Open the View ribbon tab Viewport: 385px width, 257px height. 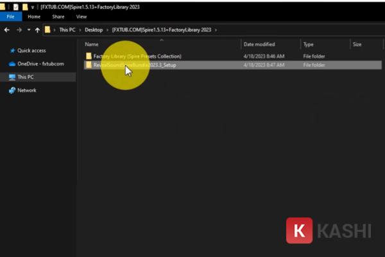pyautogui.click(x=81, y=17)
